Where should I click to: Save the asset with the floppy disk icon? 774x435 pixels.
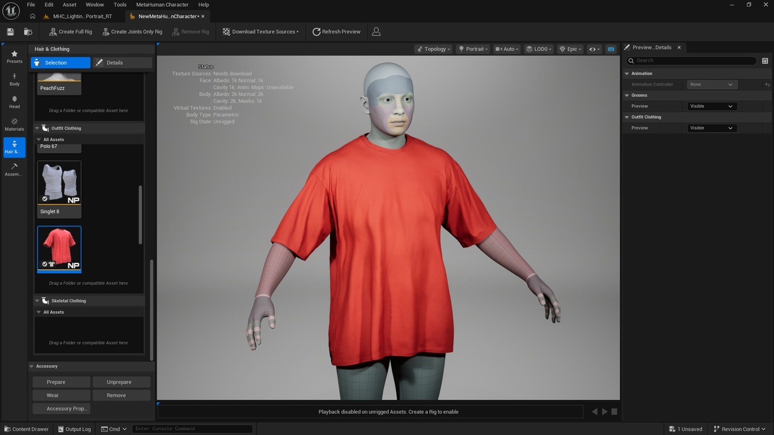click(10, 31)
